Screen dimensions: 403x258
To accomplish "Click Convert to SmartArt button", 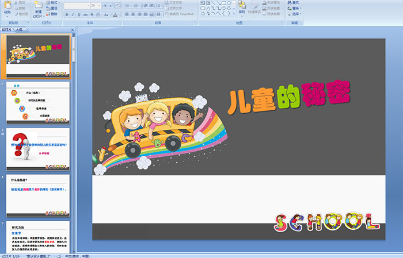I will [x=180, y=14].
